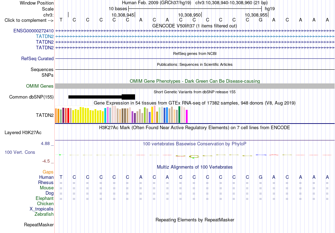Click 'Publications: Sequences in Scientific Articles' title

click(x=195, y=65)
